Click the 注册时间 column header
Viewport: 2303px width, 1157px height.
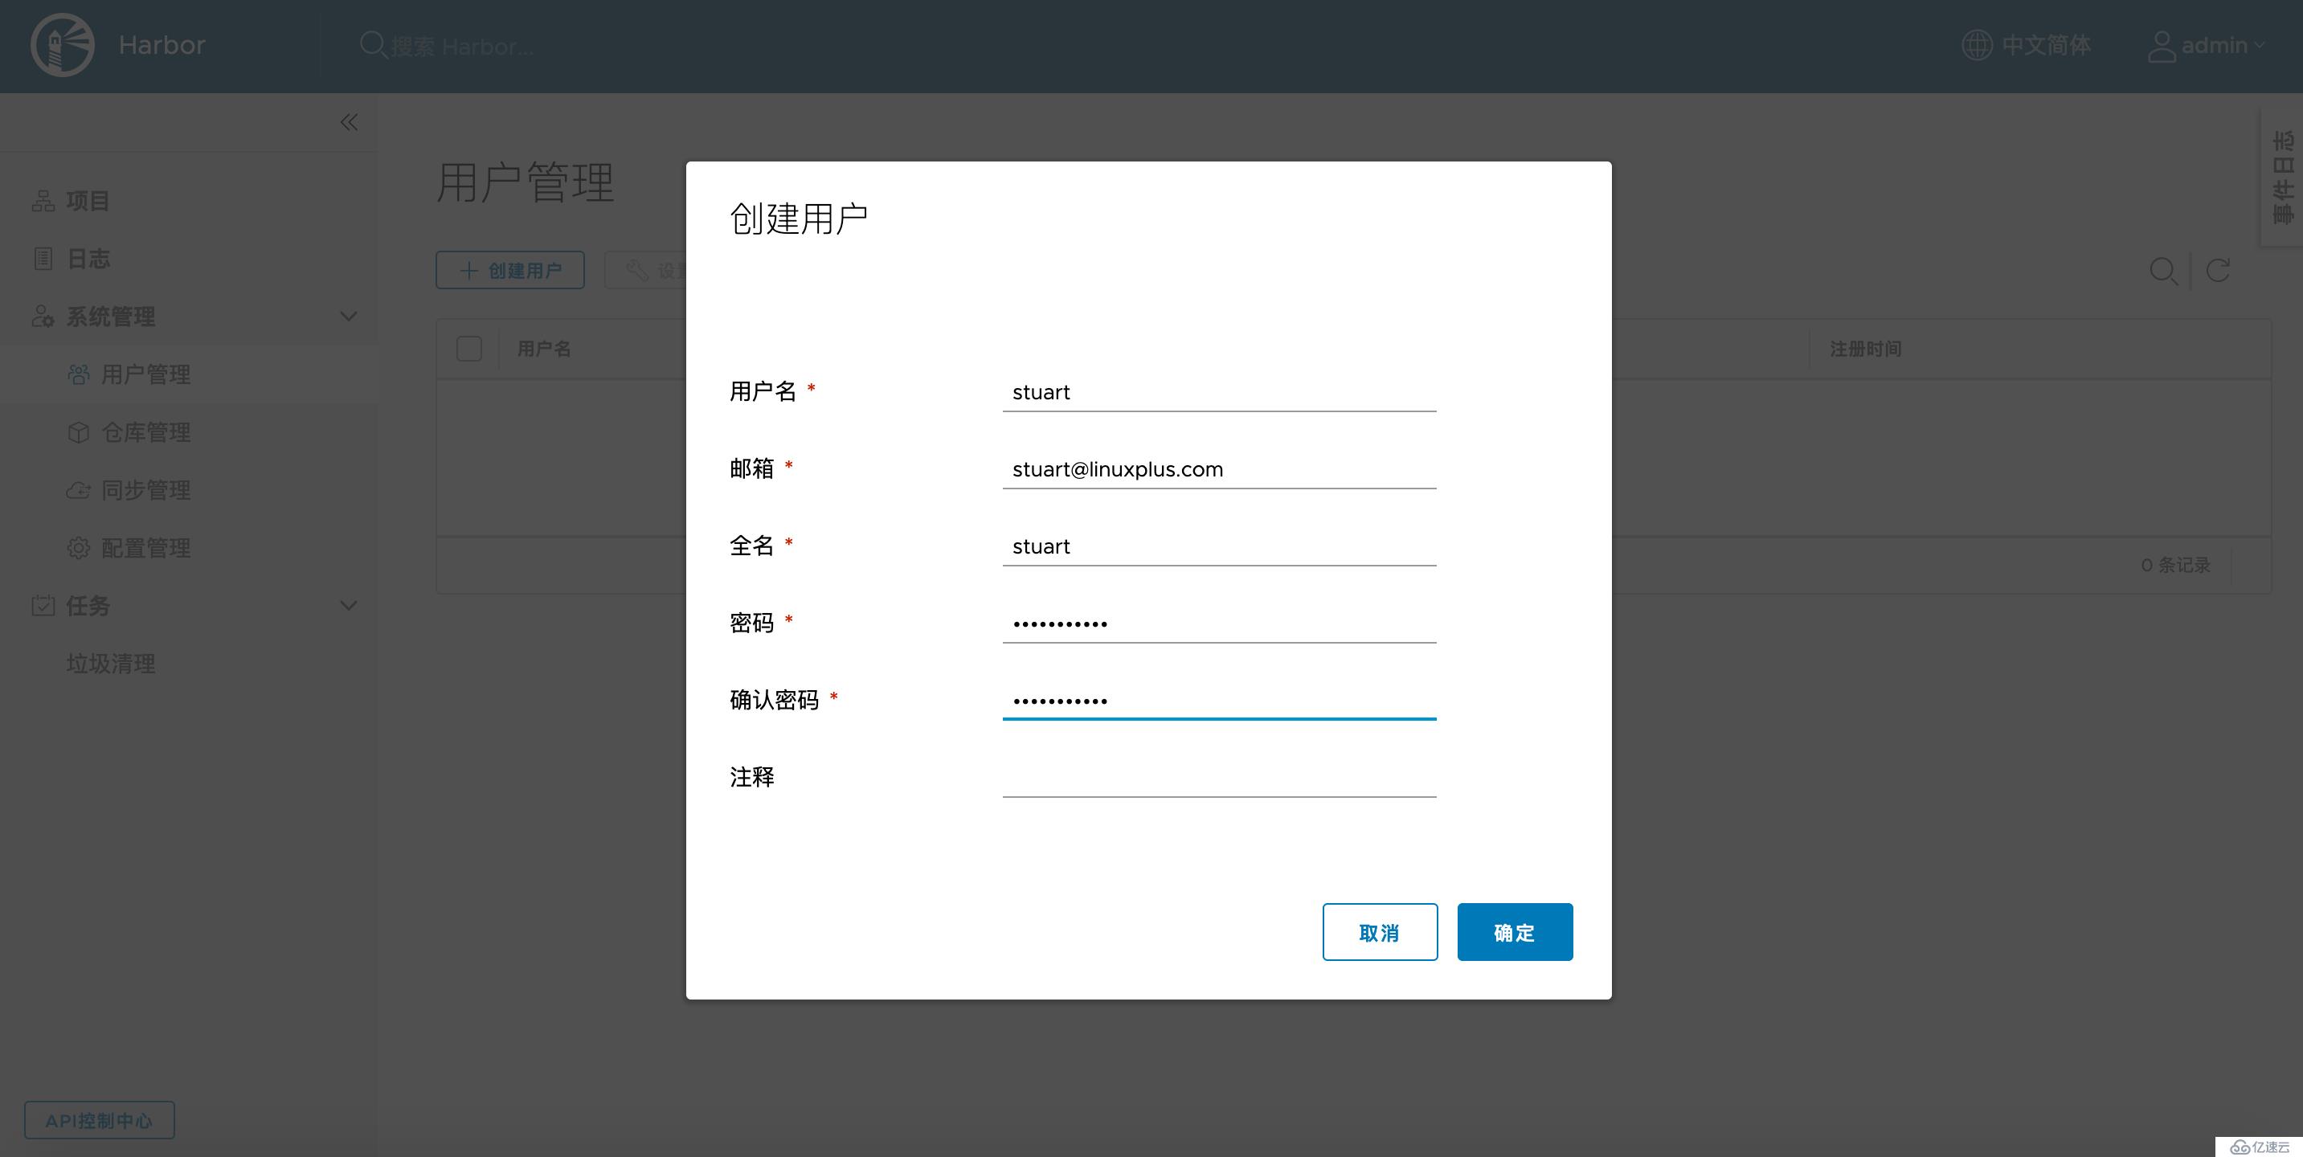tap(1866, 349)
